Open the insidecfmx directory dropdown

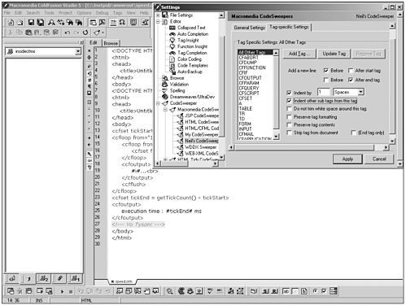pyautogui.click(x=78, y=51)
